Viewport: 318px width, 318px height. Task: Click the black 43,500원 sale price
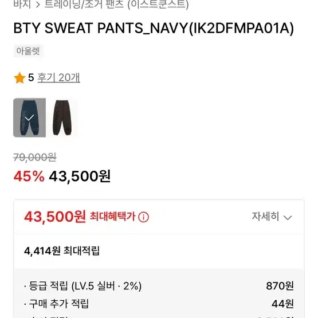80,176
